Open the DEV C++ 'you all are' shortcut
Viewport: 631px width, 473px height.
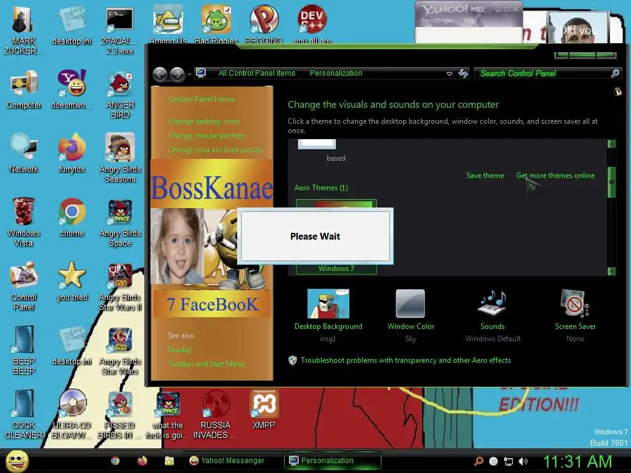coord(312,25)
